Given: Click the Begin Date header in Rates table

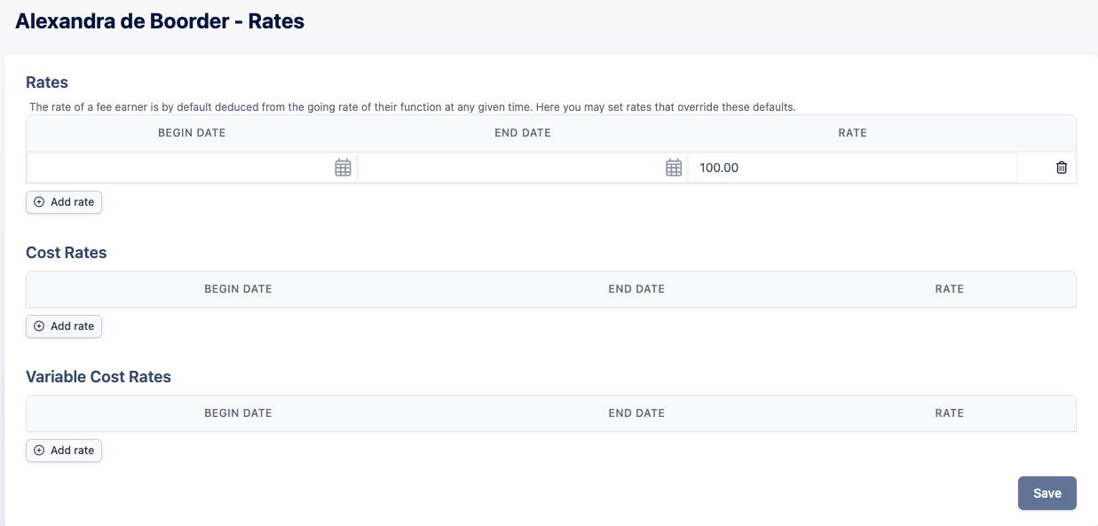Looking at the screenshot, I should (192, 133).
